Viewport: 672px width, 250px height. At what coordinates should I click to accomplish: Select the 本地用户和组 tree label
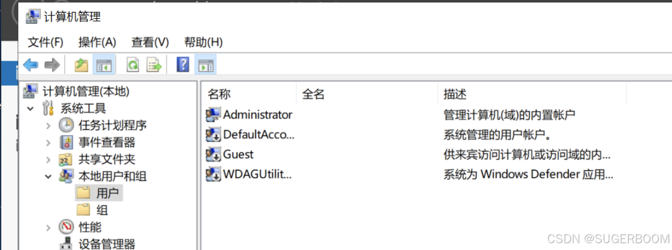point(113,176)
